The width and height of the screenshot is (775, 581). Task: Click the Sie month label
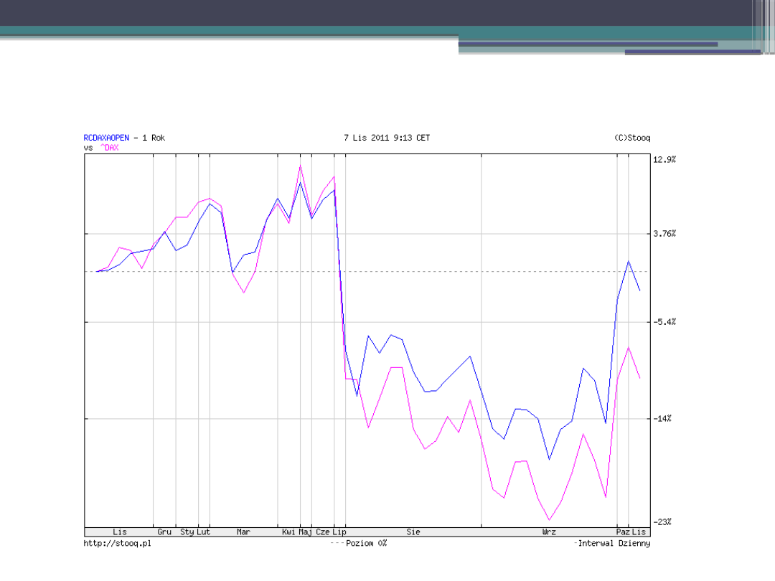[x=413, y=532]
